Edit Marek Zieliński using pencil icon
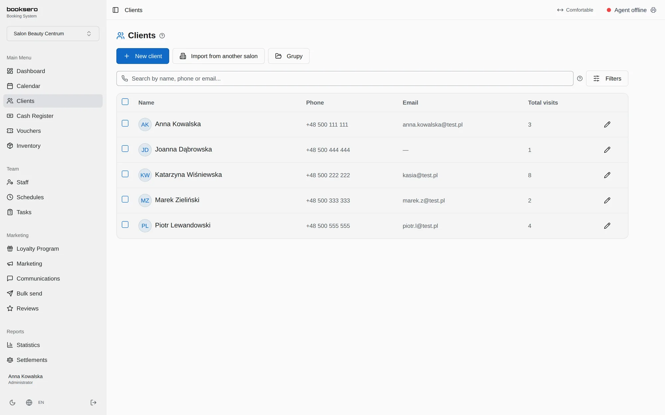This screenshot has width=665, height=415. (x=607, y=201)
